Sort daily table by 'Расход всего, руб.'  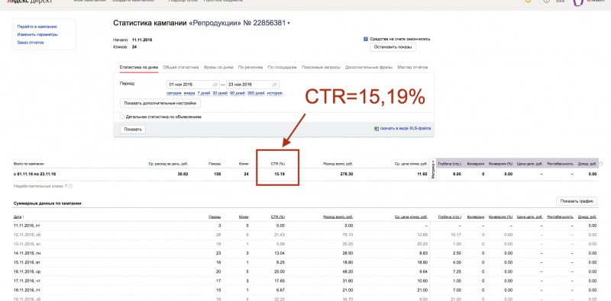tap(338, 216)
